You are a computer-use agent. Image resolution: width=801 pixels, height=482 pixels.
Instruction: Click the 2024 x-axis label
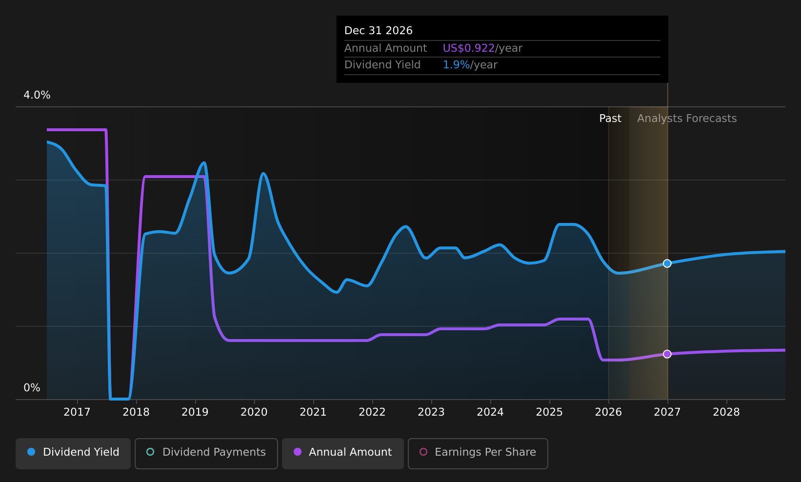coord(490,412)
